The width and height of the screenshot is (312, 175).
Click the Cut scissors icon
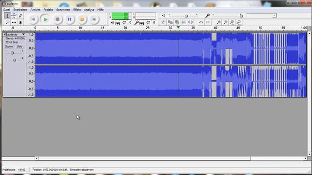[x=163, y=22]
